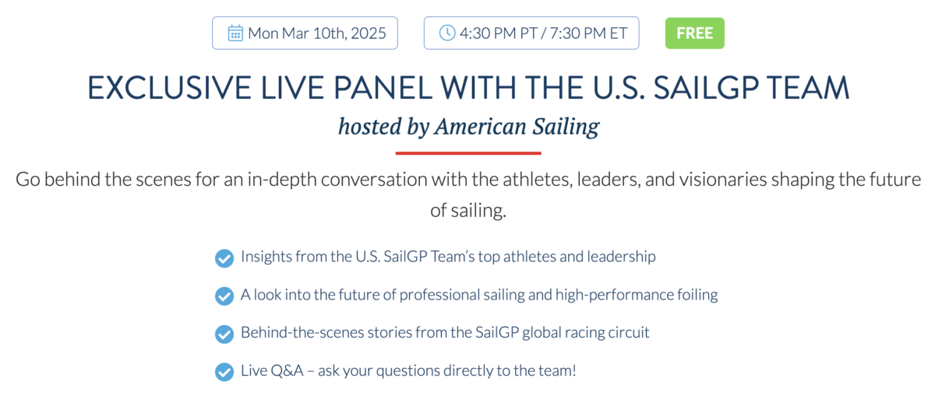The width and height of the screenshot is (935, 396).
Task: Click the 'Exclusive Live Panel' main heading
Action: pyautogui.click(x=467, y=89)
